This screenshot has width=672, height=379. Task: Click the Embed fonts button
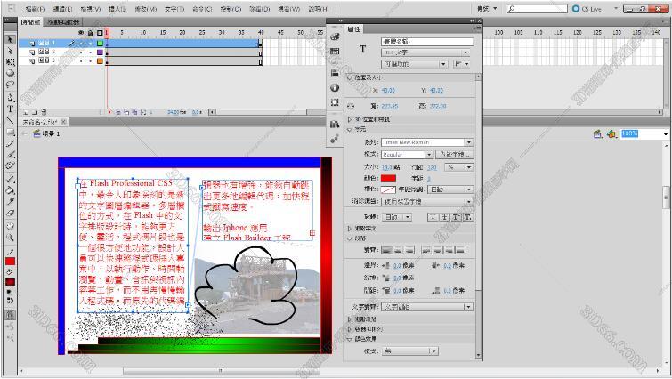pyautogui.click(x=455, y=155)
